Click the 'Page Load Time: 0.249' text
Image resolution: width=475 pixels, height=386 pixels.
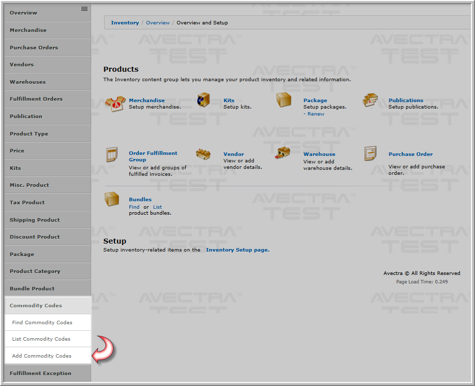pos(422,282)
